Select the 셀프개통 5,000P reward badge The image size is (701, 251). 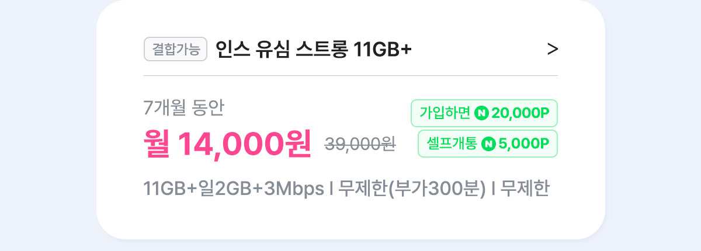pyautogui.click(x=488, y=144)
